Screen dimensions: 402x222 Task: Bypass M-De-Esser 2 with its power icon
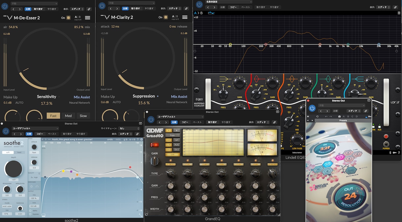[x=5, y=6]
